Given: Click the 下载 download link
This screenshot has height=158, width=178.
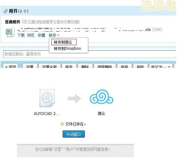Looking at the screenshot, I should (21, 35).
